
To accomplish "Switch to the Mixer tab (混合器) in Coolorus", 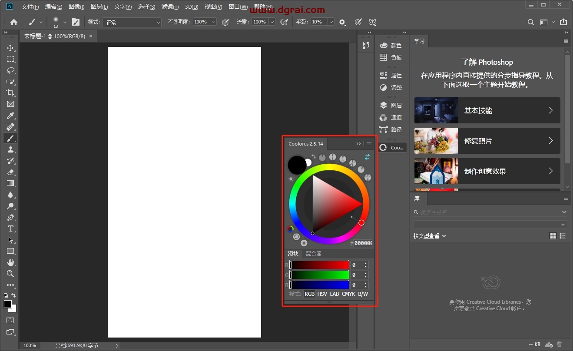I will pyautogui.click(x=313, y=254).
